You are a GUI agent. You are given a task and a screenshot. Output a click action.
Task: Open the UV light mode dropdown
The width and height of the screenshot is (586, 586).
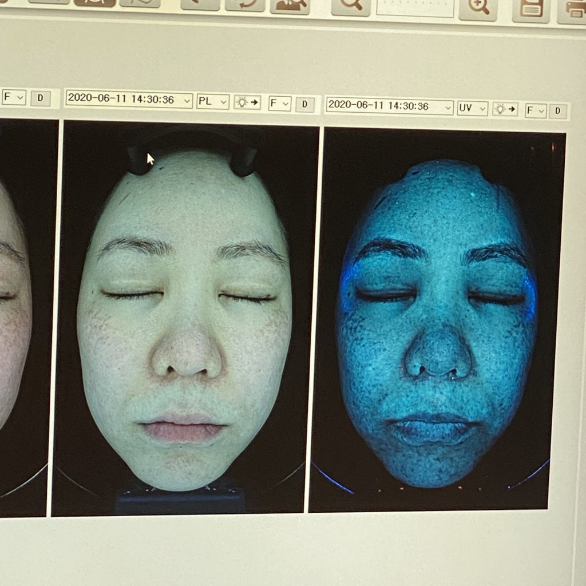[x=472, y=108]
